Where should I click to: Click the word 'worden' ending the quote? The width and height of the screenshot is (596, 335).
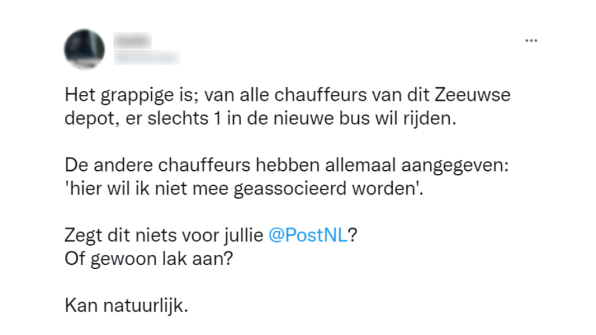pyautogui.click(x=384, y=189)
